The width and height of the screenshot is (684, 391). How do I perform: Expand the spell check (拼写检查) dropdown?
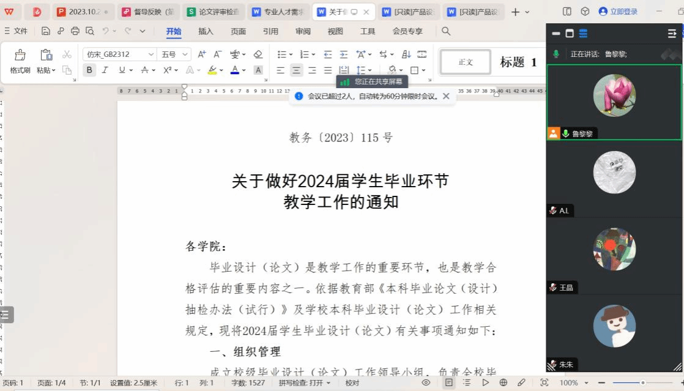[x=329, y=383]
